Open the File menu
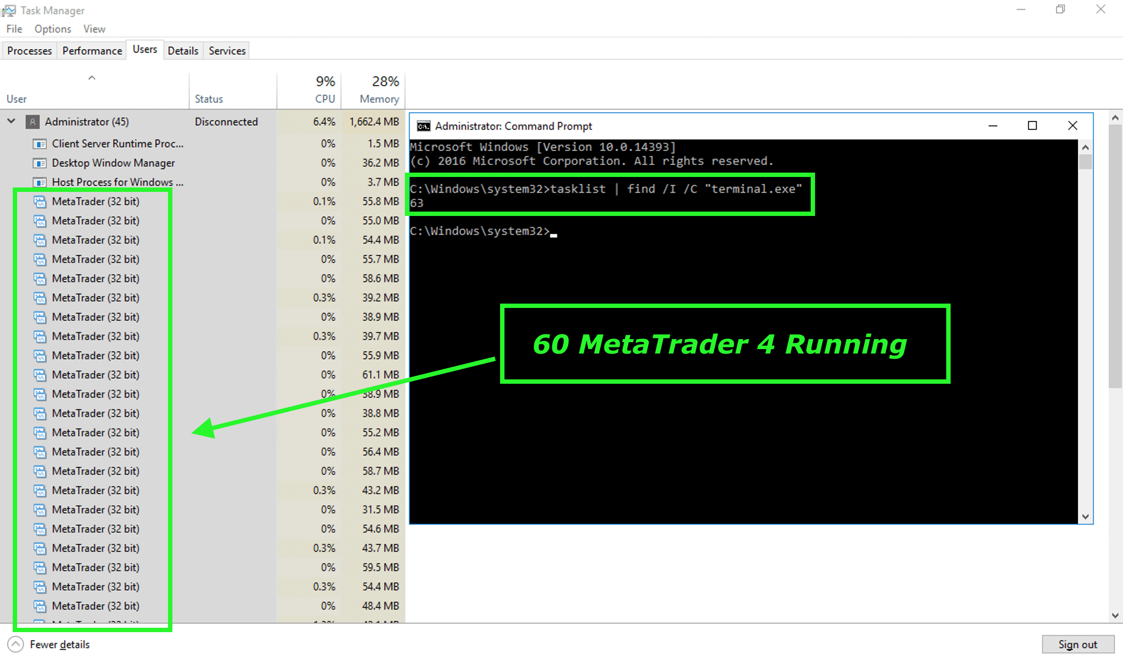 point(14,29)
